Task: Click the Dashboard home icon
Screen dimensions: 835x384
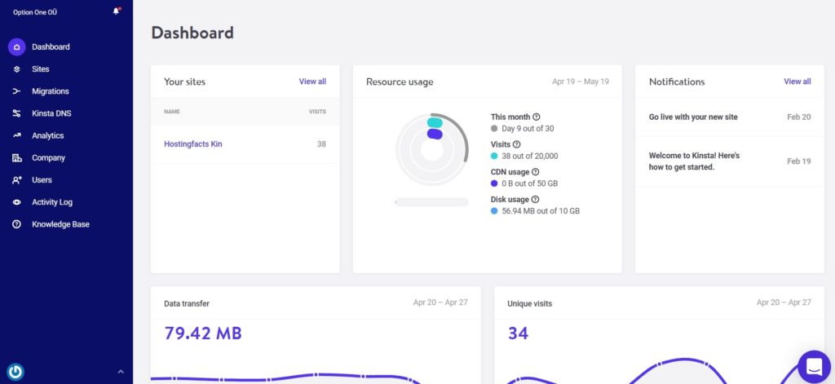Action: 16,46
